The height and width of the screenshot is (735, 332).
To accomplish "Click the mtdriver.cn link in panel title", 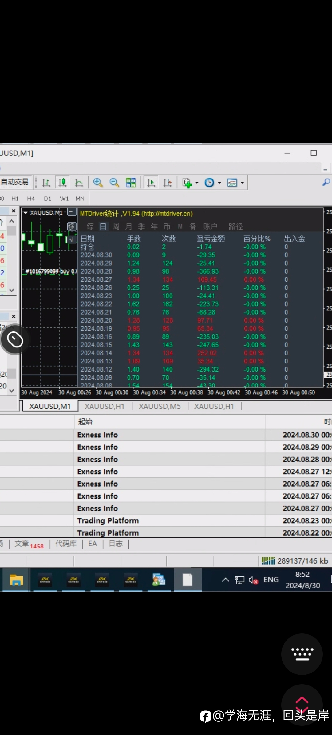I will coord(167,214).
